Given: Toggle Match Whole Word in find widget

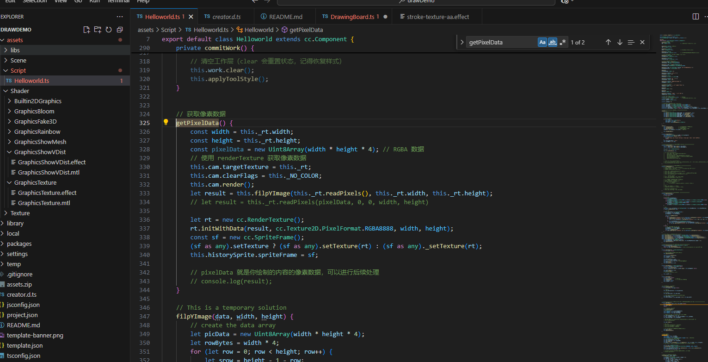Looking at the screenshot, I should point(553,42).
